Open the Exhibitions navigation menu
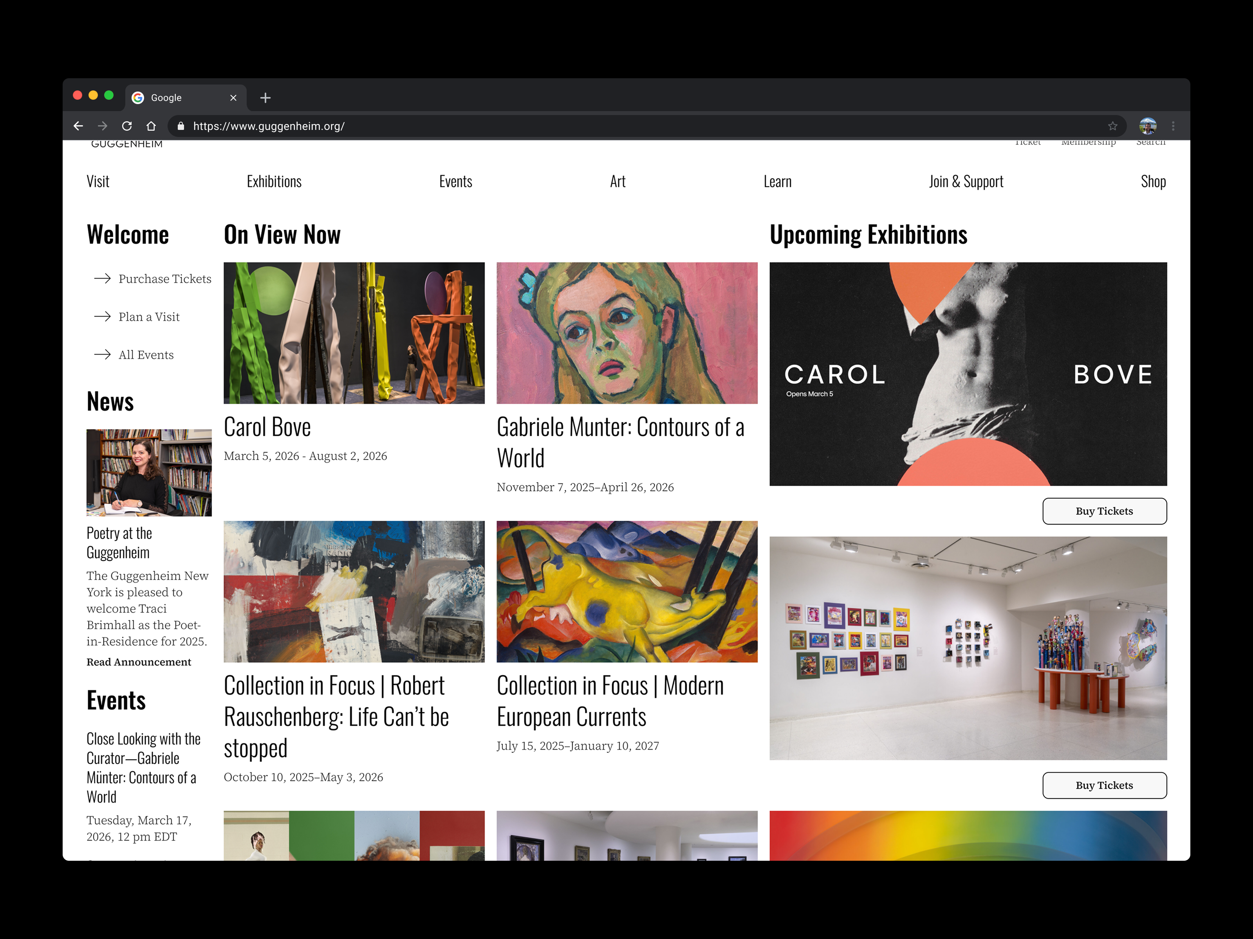Viewport: 1253px width, 939px height. (x=274, y=181)
